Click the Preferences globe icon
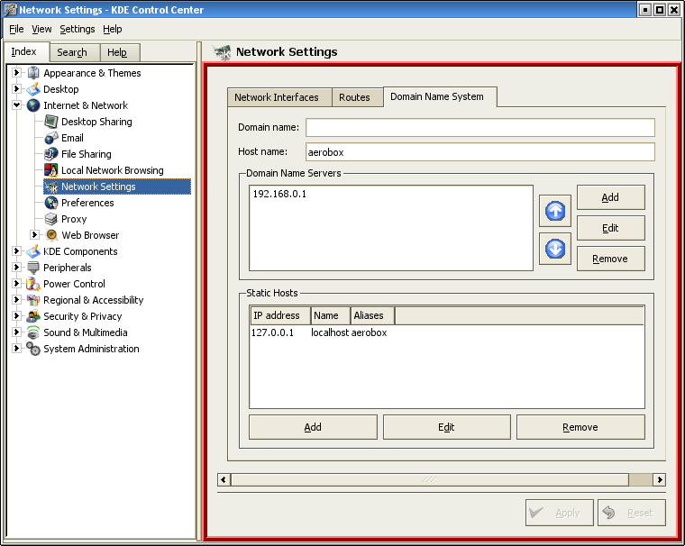Image resolution: width=685 pixels, height=546 pixels. pos(51,203)
